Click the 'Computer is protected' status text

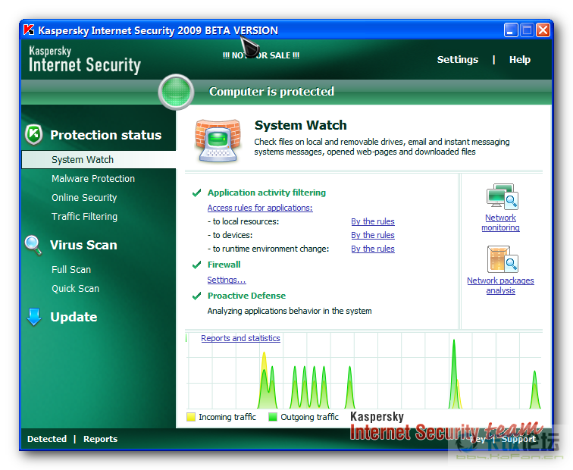(271, 92)
